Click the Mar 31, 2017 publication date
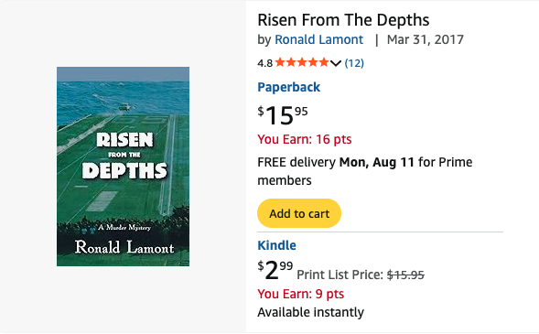Image resolution: width=539 pixels, height=334 pixels. point(426,39)
